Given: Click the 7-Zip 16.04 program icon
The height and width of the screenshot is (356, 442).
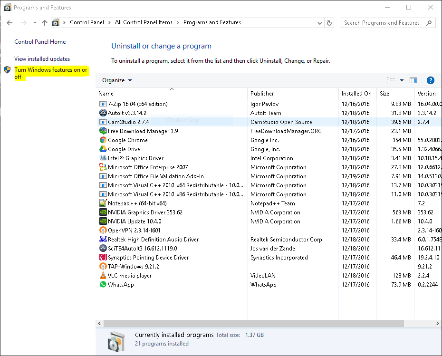Looking at the screenshot, I should [103, 104].
